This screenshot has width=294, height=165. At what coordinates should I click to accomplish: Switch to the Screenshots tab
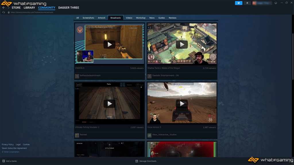pos(88,18)
